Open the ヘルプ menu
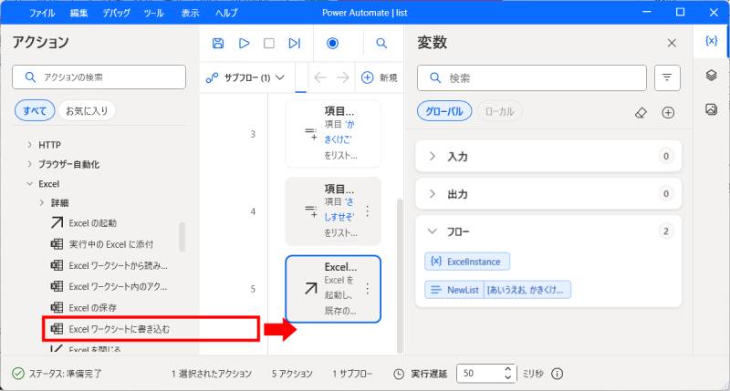730x391 pixels. (x=226, y=13)
